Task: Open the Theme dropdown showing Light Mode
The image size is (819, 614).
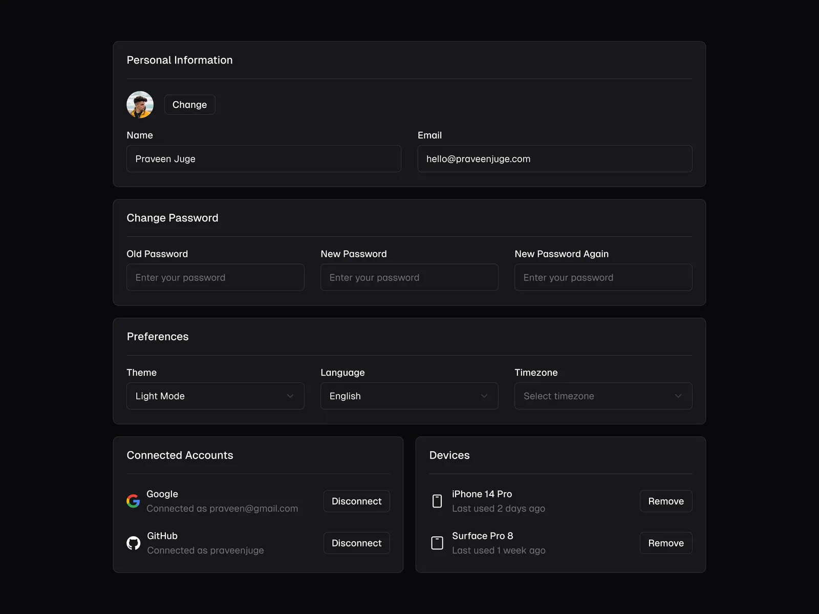Action: point(215,396)
